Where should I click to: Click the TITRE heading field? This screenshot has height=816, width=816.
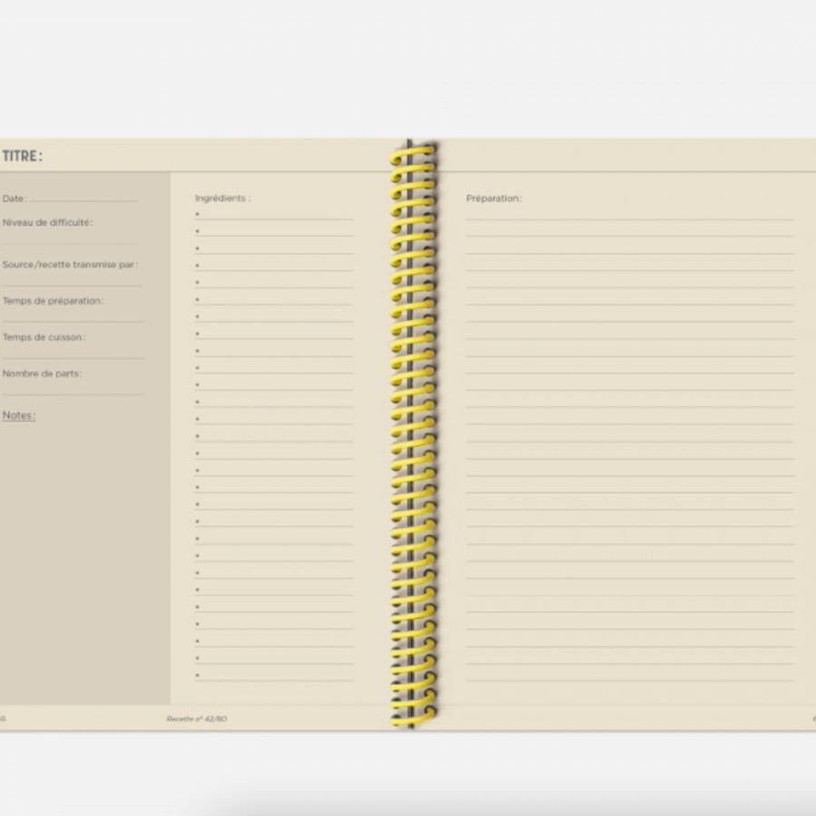(23, 156)
